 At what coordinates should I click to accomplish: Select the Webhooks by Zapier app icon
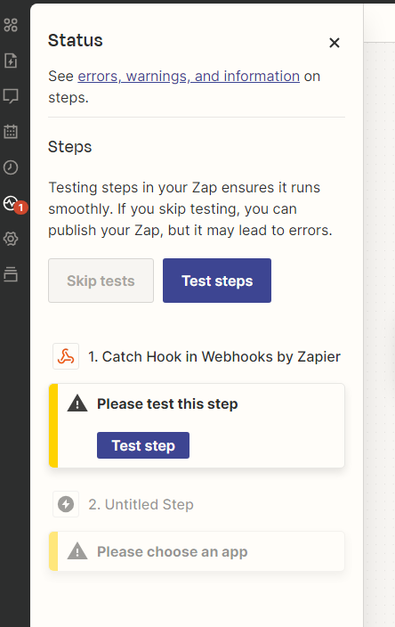click(66, 356)
